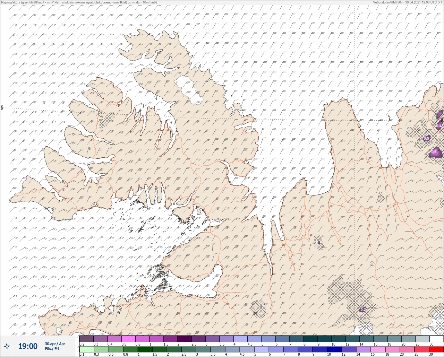This screenshot has height=357, width=444.
Task: Click top-row grey-teal legend swatch at 20
Action: (x=409, y=339)
